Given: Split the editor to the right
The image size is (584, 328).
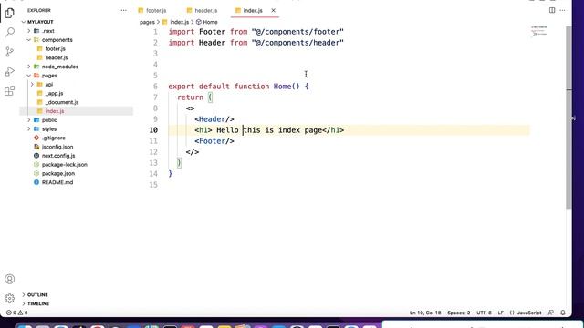Looking at the screenshot, I should click(x=552, y=10).
